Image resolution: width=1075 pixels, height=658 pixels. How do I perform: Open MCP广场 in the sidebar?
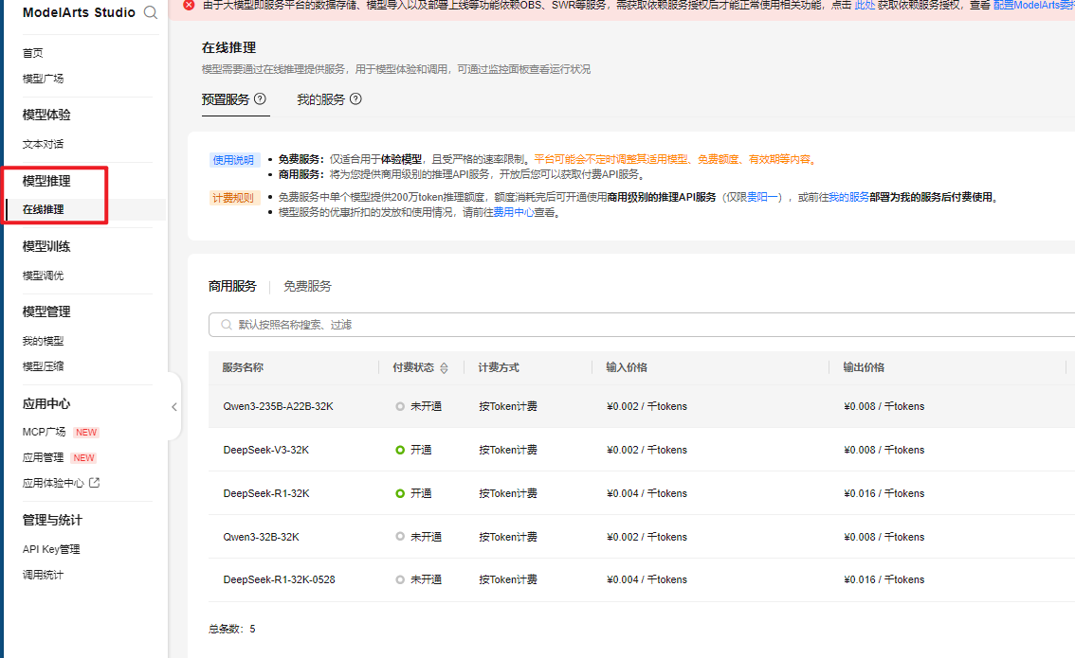[44, 432]
